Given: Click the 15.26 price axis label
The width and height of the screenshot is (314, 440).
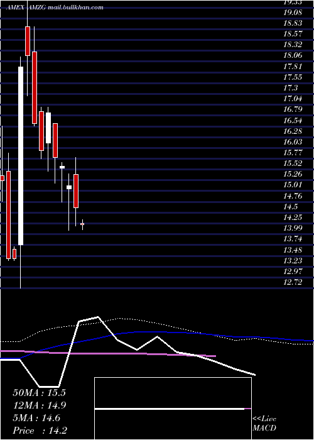Looking at the screenshot, I should 293,174.
